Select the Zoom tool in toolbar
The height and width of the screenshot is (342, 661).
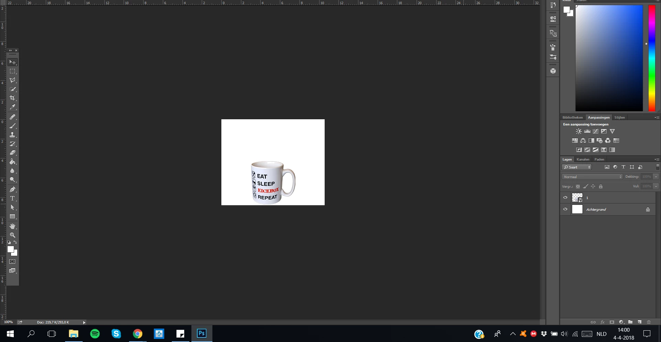(12, 235)
